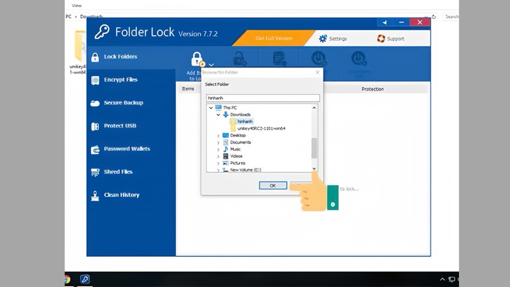Image resolution: width=510 pixels, height=287 pixels.
Task: Click the Desktop icon in the folder tree
Action: [x=226, y=135]
